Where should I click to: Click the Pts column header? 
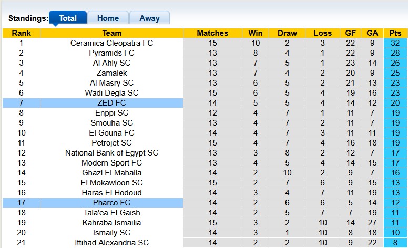pyautogui.click(x=395, y=33)
